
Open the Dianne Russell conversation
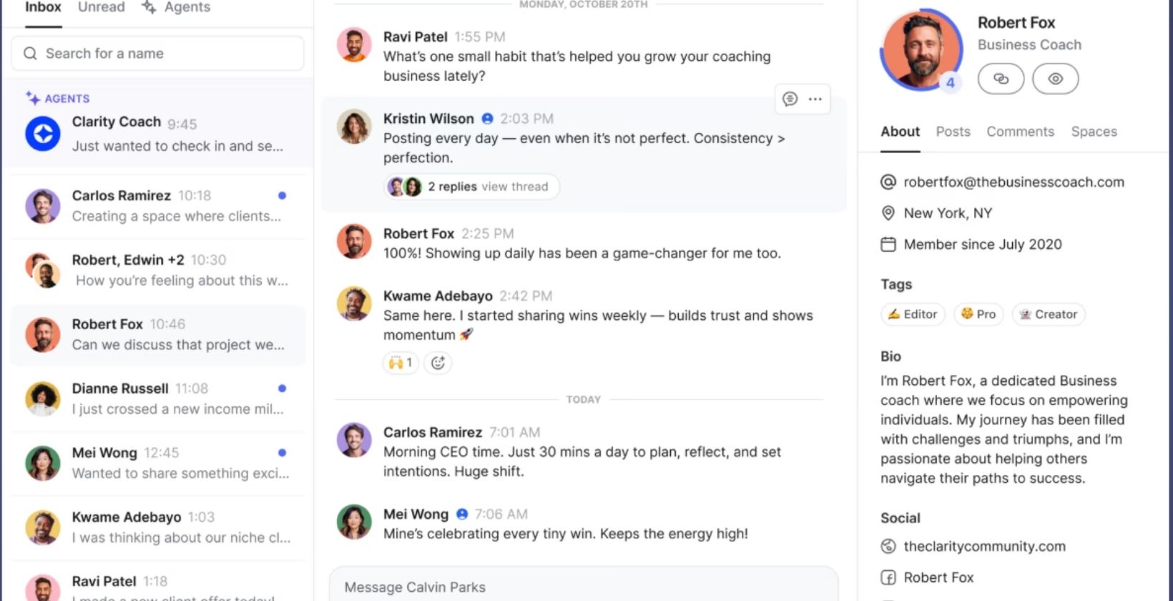pos(157,399)
